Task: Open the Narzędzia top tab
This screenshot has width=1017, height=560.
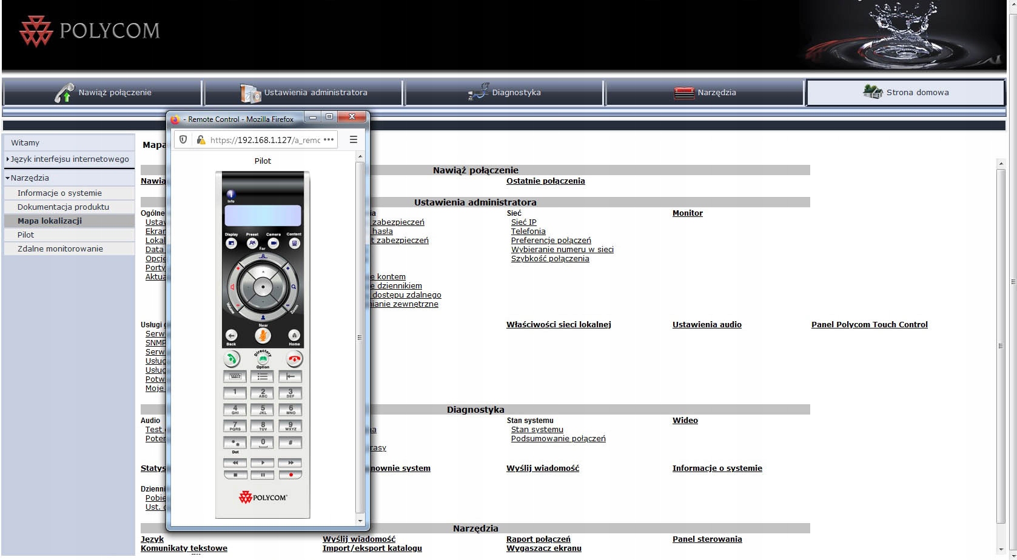Action: tap(705, 93)
